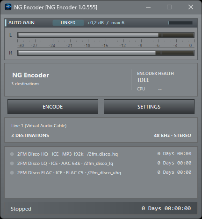This screenshot has height=219, width=202.
Task: Click the -18 mark on dB scale
Action: coord(87,46)
